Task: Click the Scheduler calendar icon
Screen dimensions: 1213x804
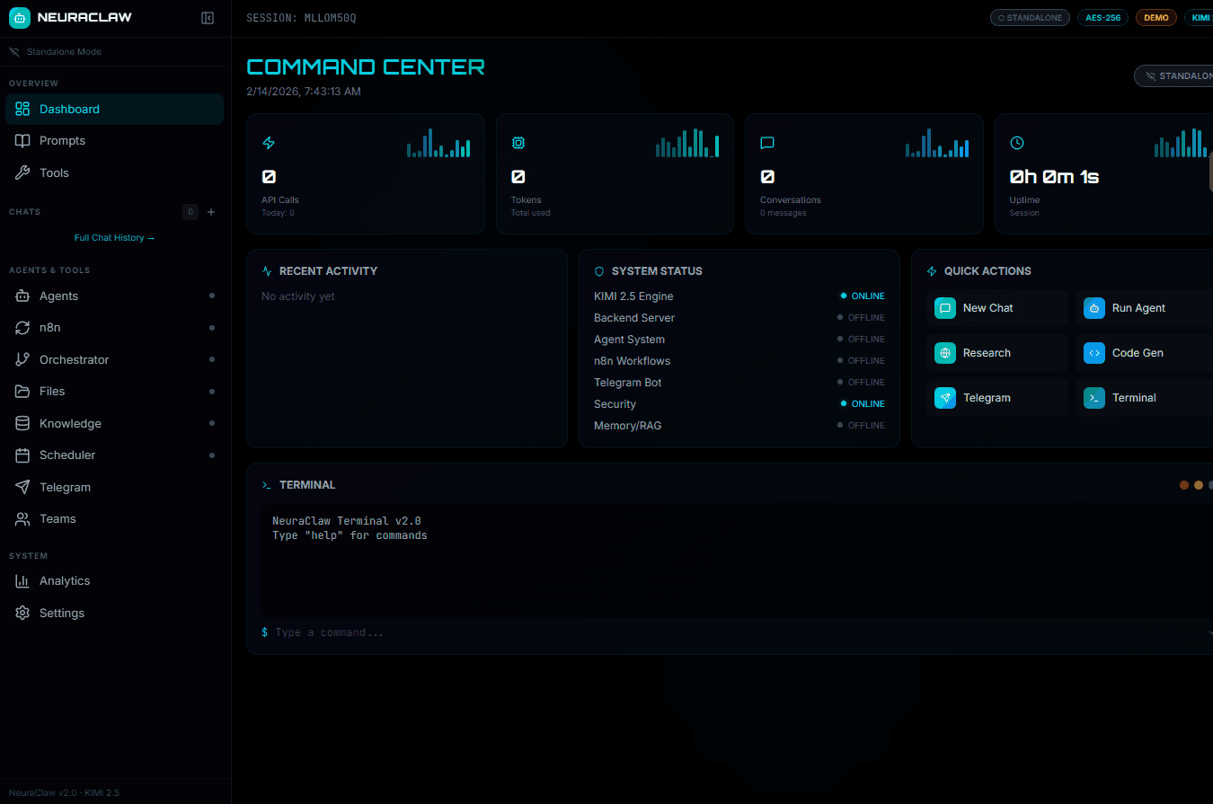Action: (22, 455)
